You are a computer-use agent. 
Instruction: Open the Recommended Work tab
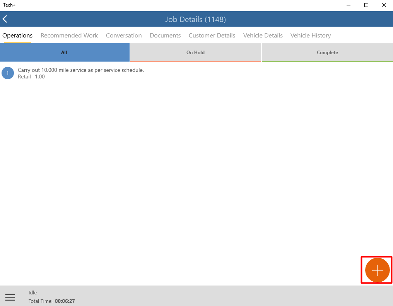tap(69, 36)
